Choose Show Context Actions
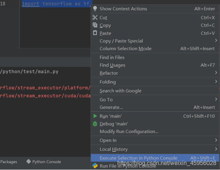The width and height of the screenshot is (220, 170). [x=155, y=9]
